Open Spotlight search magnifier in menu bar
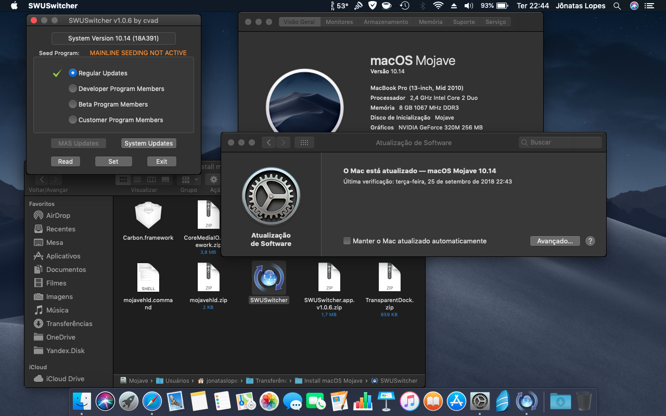 click(617, 6)
